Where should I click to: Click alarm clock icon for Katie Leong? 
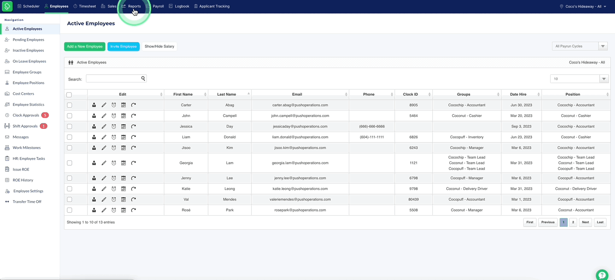(x=114, y=189)
